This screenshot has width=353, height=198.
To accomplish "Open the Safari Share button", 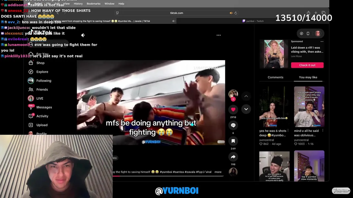I will click(x=308, y=13).
